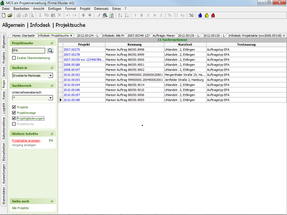
Task: Click the Alle Projekte link
Action: (x=20, y=208)
